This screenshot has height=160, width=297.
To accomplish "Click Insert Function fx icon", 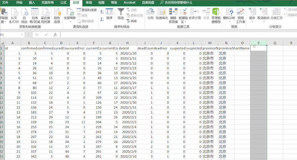I will [55, 35].
